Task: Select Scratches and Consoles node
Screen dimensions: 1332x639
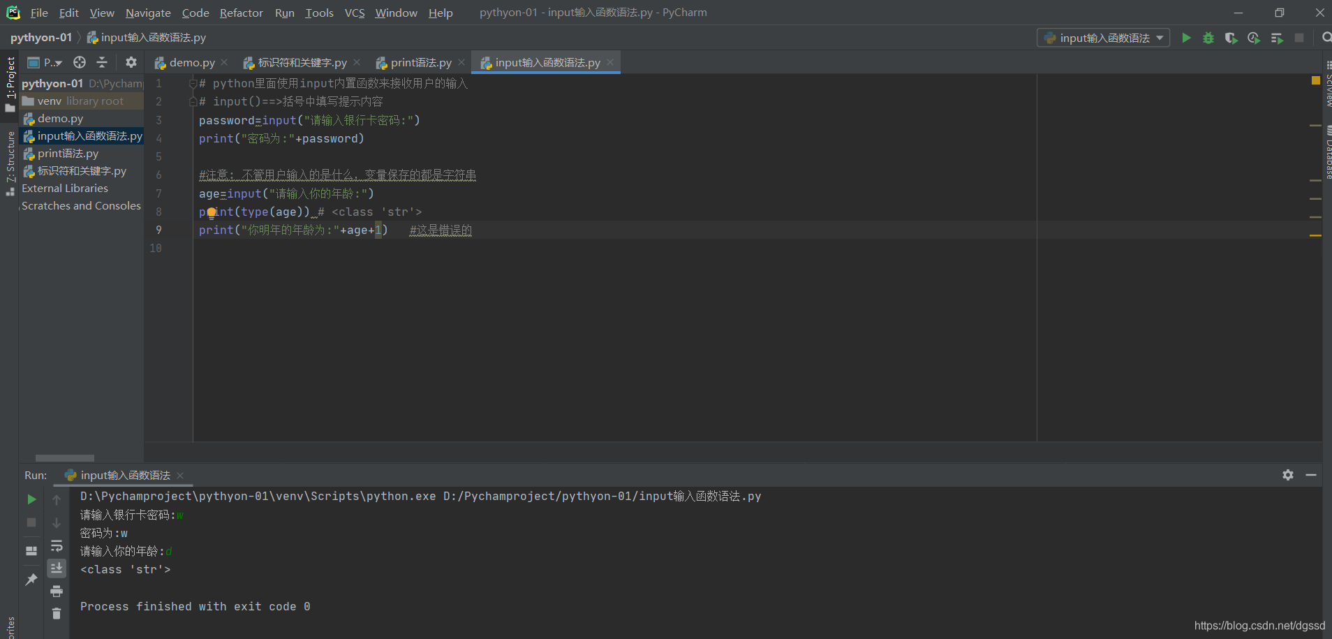Action: click(82, 205)
